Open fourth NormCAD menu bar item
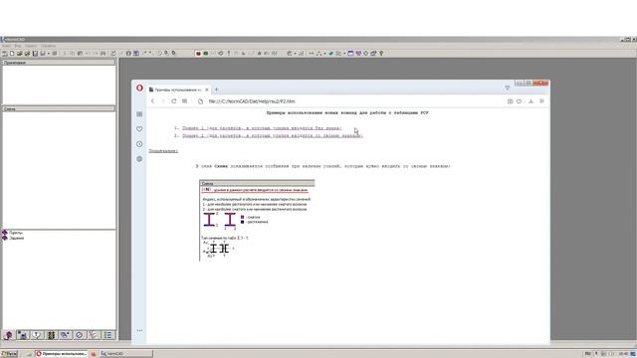637x358 pixels. tap(48, 46)
